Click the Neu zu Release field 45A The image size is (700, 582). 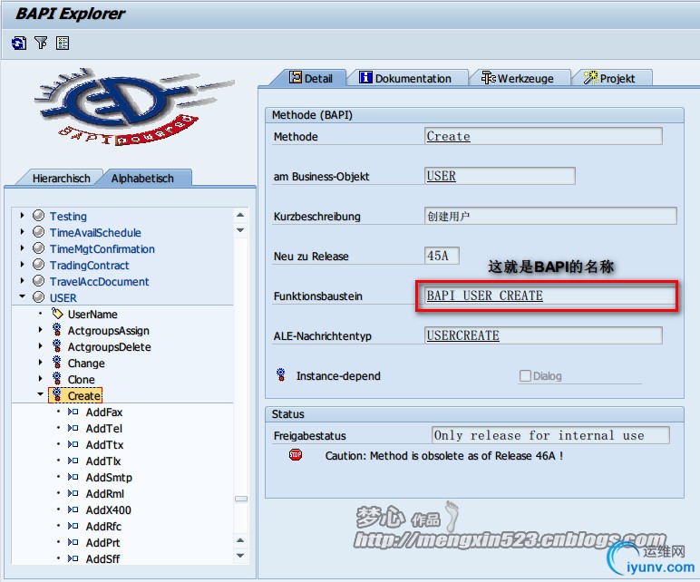[442, 256]
